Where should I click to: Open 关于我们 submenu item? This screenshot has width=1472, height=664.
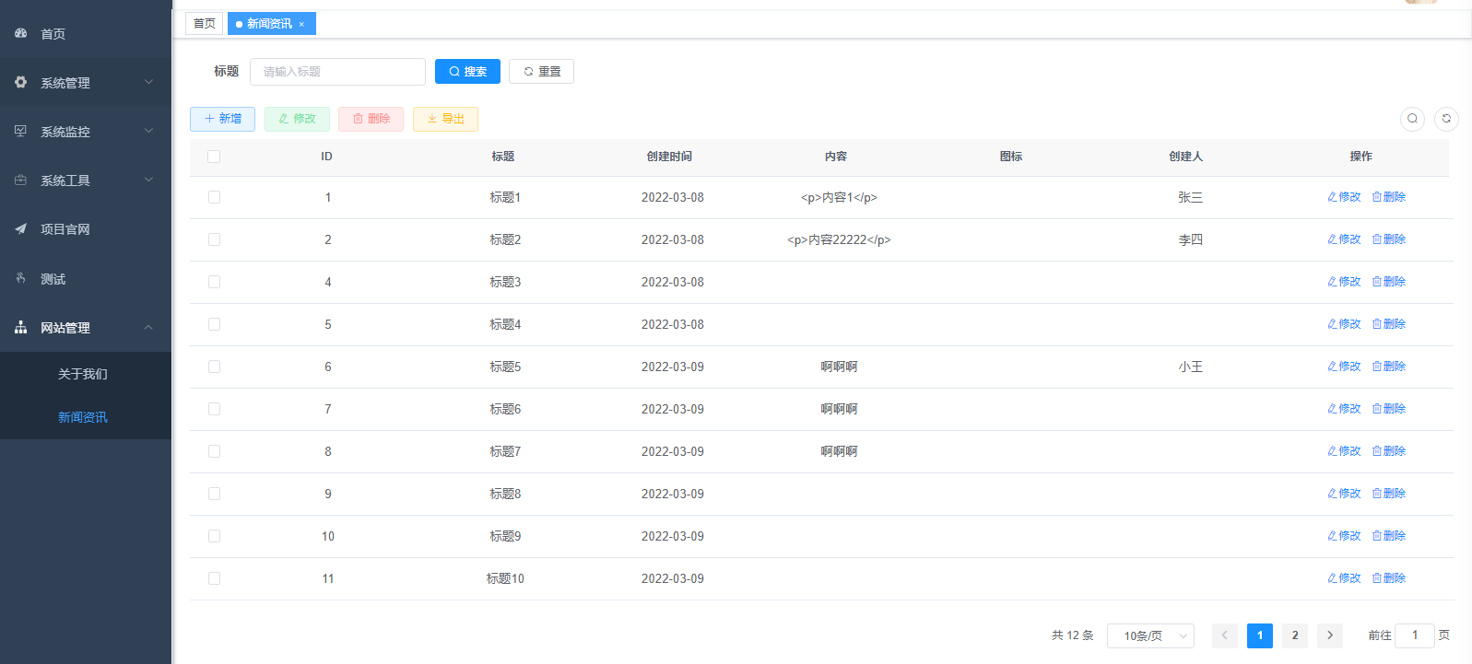tap(86, 374)
